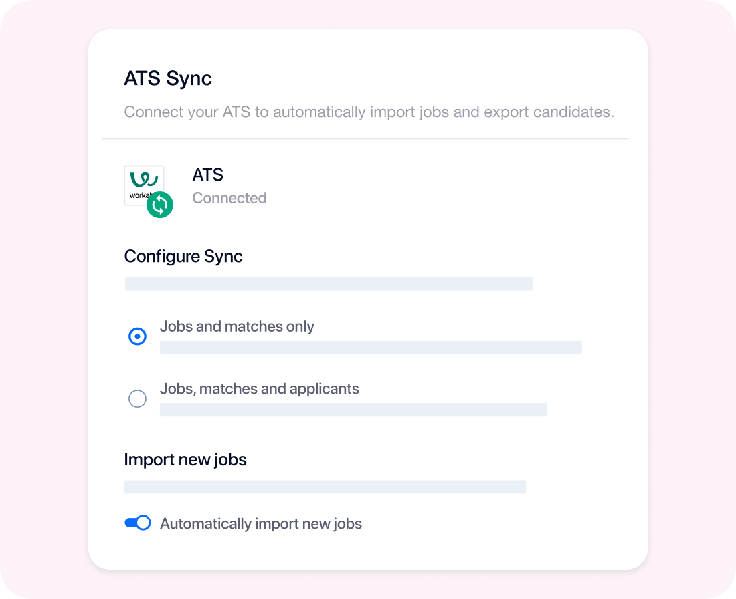
Task: Click the placeholder bar under "Jobs, matches and applicants"
Action: pyautogui.click(x=353, y=410)
